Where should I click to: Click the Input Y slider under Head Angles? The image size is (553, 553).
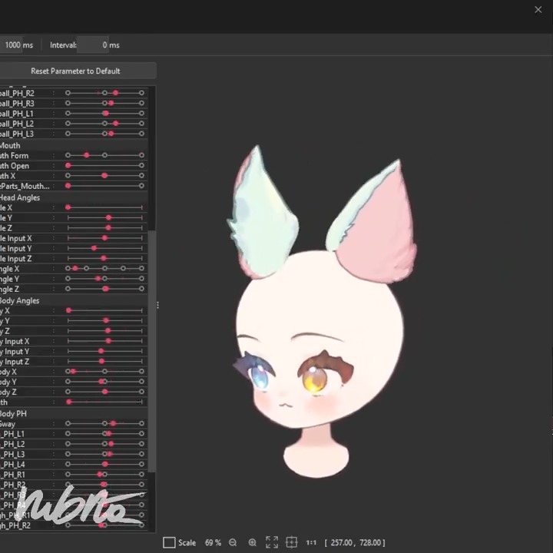104,248
